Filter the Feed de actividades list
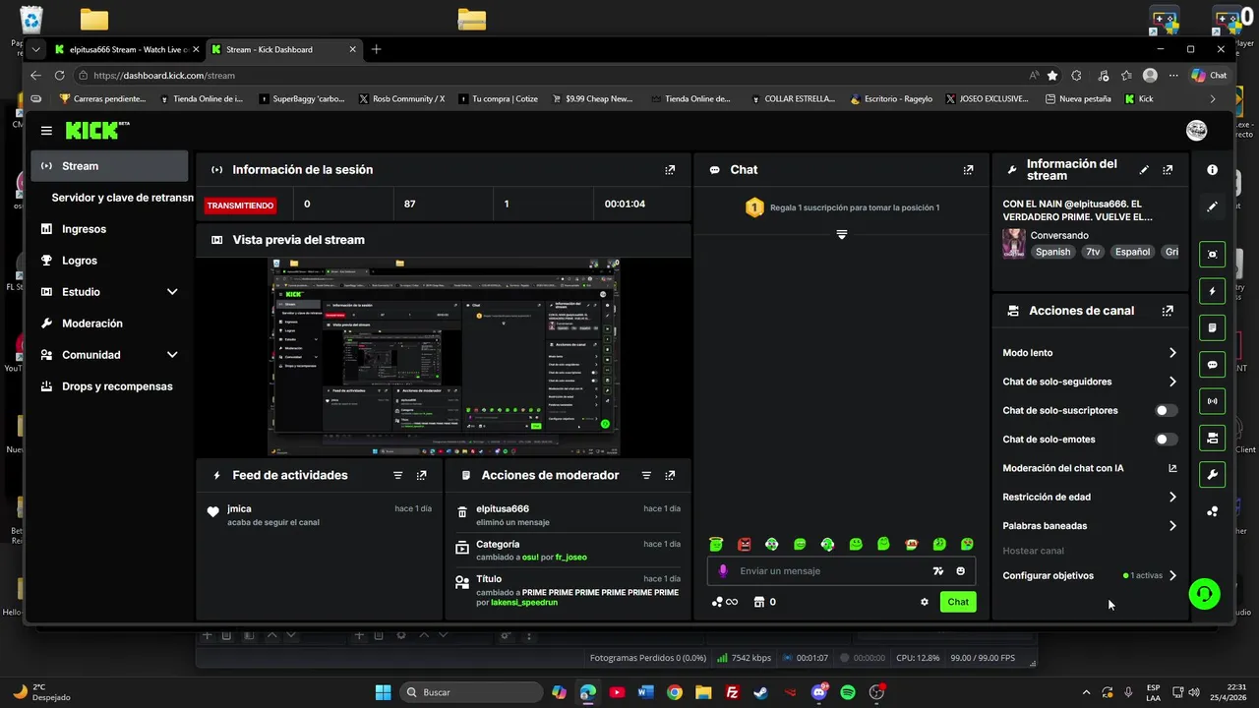The width and height of the screenshot is (1259, 708). pyautogui.click(x=397, y=475)
